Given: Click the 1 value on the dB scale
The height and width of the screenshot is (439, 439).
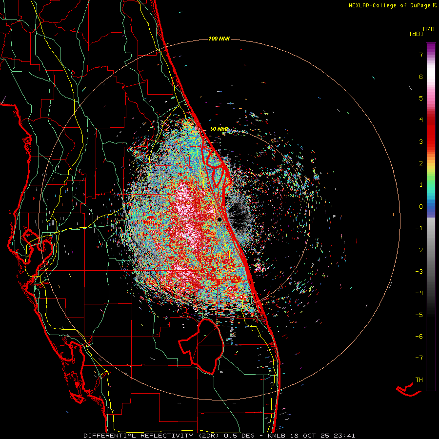Looking at the screenshot, I should click(421, 185).
